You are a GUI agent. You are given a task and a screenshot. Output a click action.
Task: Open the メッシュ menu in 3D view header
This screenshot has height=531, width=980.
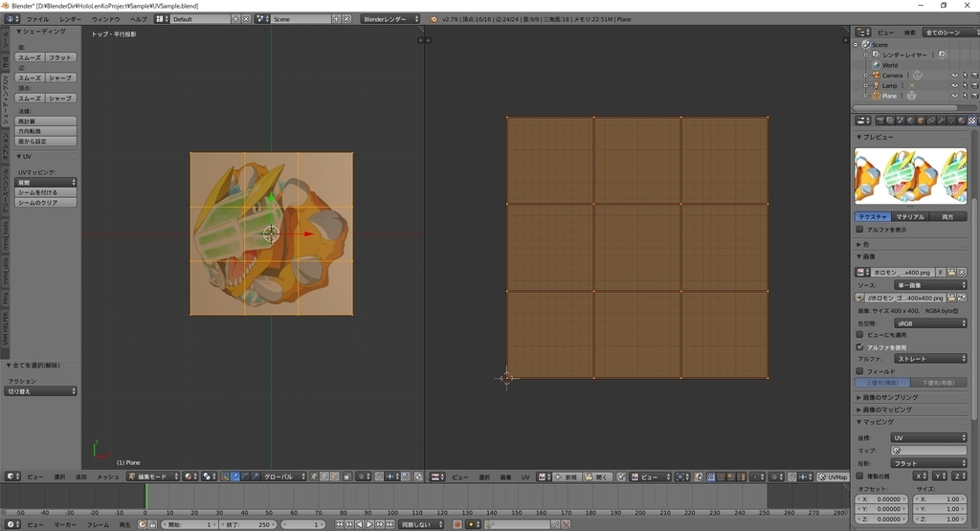point(107,476)
